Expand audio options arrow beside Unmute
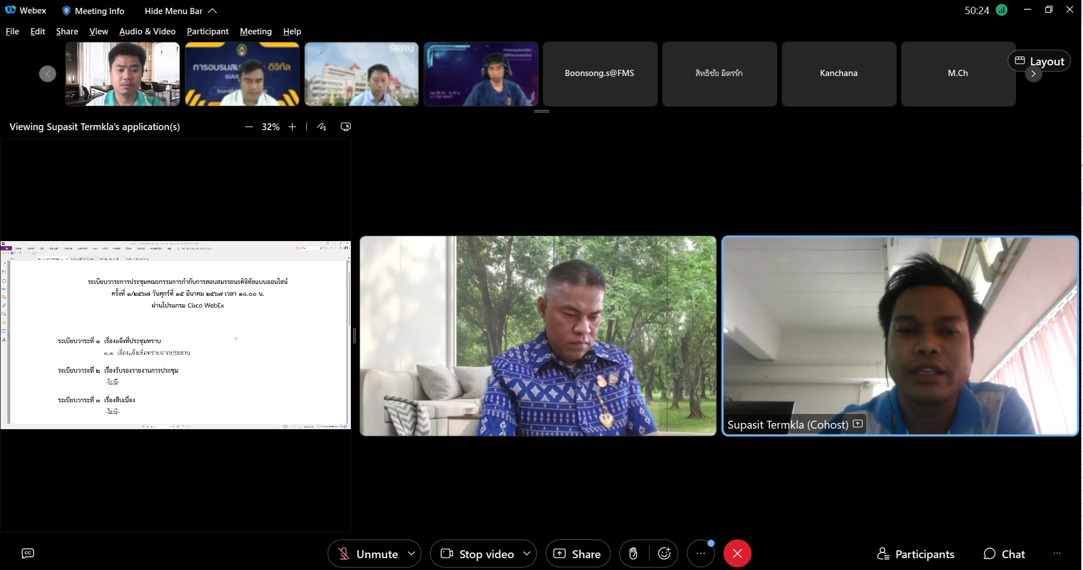 [x=412, y=554]
